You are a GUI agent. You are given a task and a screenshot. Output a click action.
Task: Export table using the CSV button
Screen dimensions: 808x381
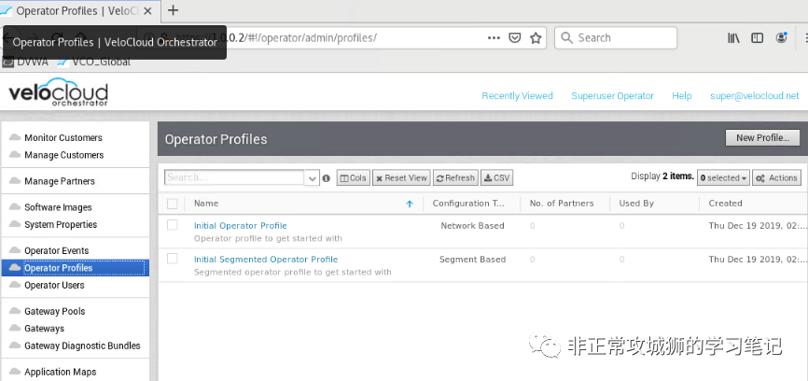coord(496,177)
